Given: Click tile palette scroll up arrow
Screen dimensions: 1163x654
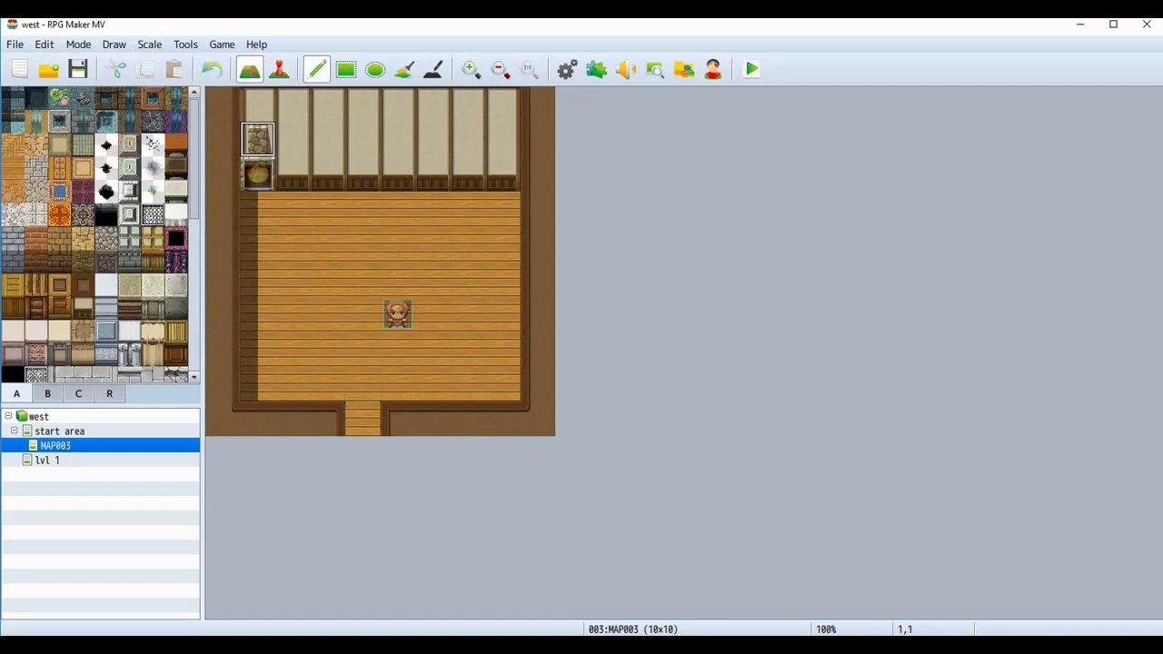Looking at the screenshot, I should pyautogui.click(x=194, y=93).
